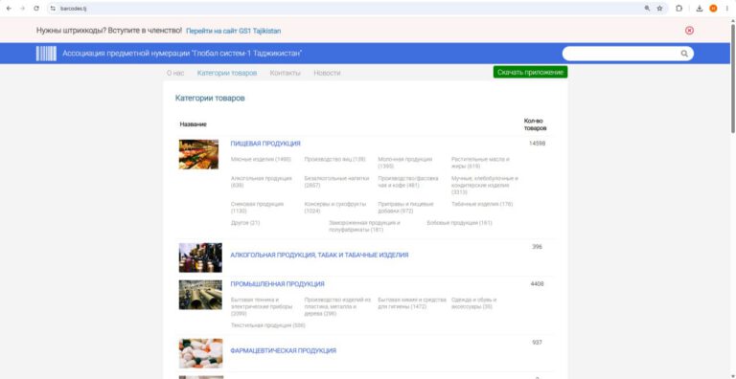The image size is (736, 379).
Task: Open 'Одежда и обувь и аксессуары' subcategory
Action: click(x=474, y=303)
